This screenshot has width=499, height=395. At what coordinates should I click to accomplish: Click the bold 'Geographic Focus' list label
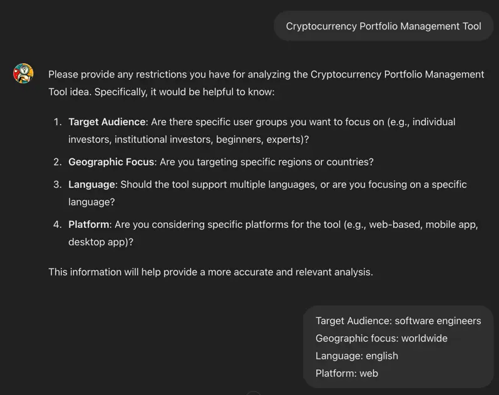[111, 162]
